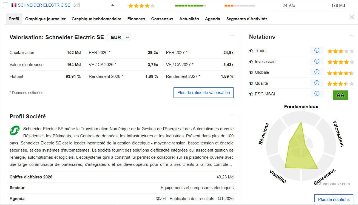
Task: Click the Fondamentaux radar label
Action: (x=301, y=107)
